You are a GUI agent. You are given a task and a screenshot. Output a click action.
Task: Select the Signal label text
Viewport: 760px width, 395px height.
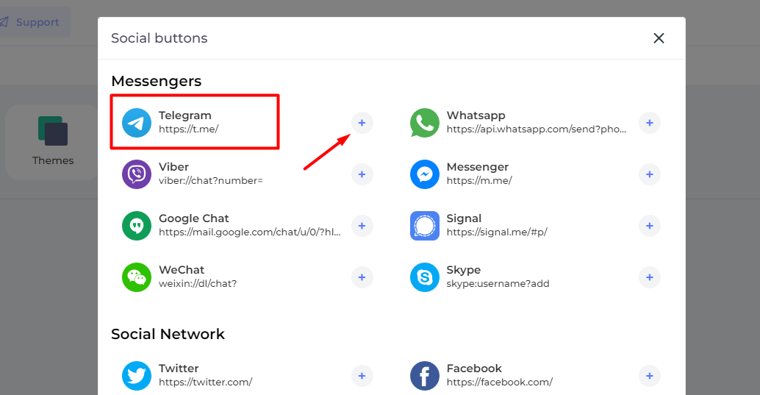click(464, 218)
